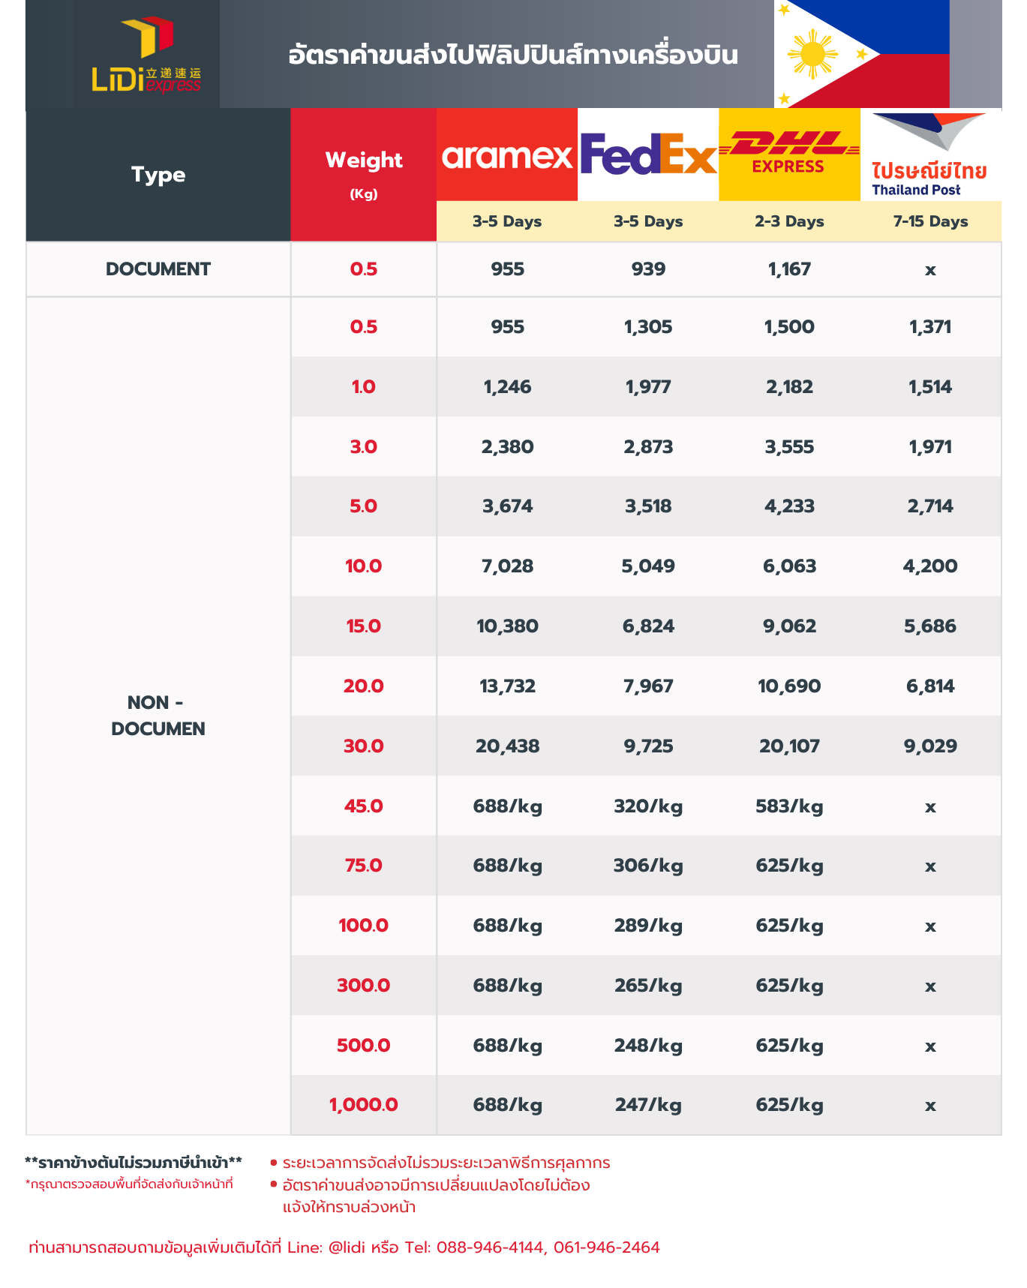Image resolution: width=1027 pixels, height=1288 pixels.
Task: Click the 7-15 Days delivery time label
Action: tap(930, 221)
